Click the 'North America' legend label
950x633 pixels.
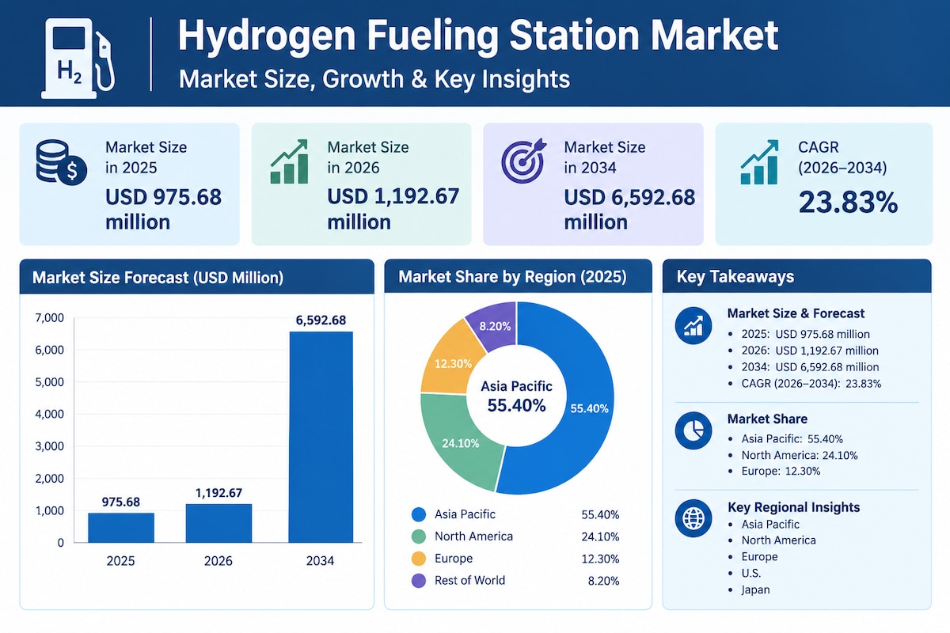473,536
